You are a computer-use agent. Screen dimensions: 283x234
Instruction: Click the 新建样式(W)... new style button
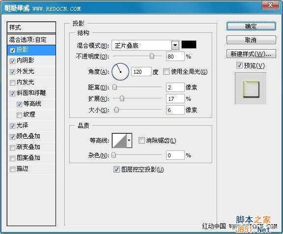click(x=251, y=54)
